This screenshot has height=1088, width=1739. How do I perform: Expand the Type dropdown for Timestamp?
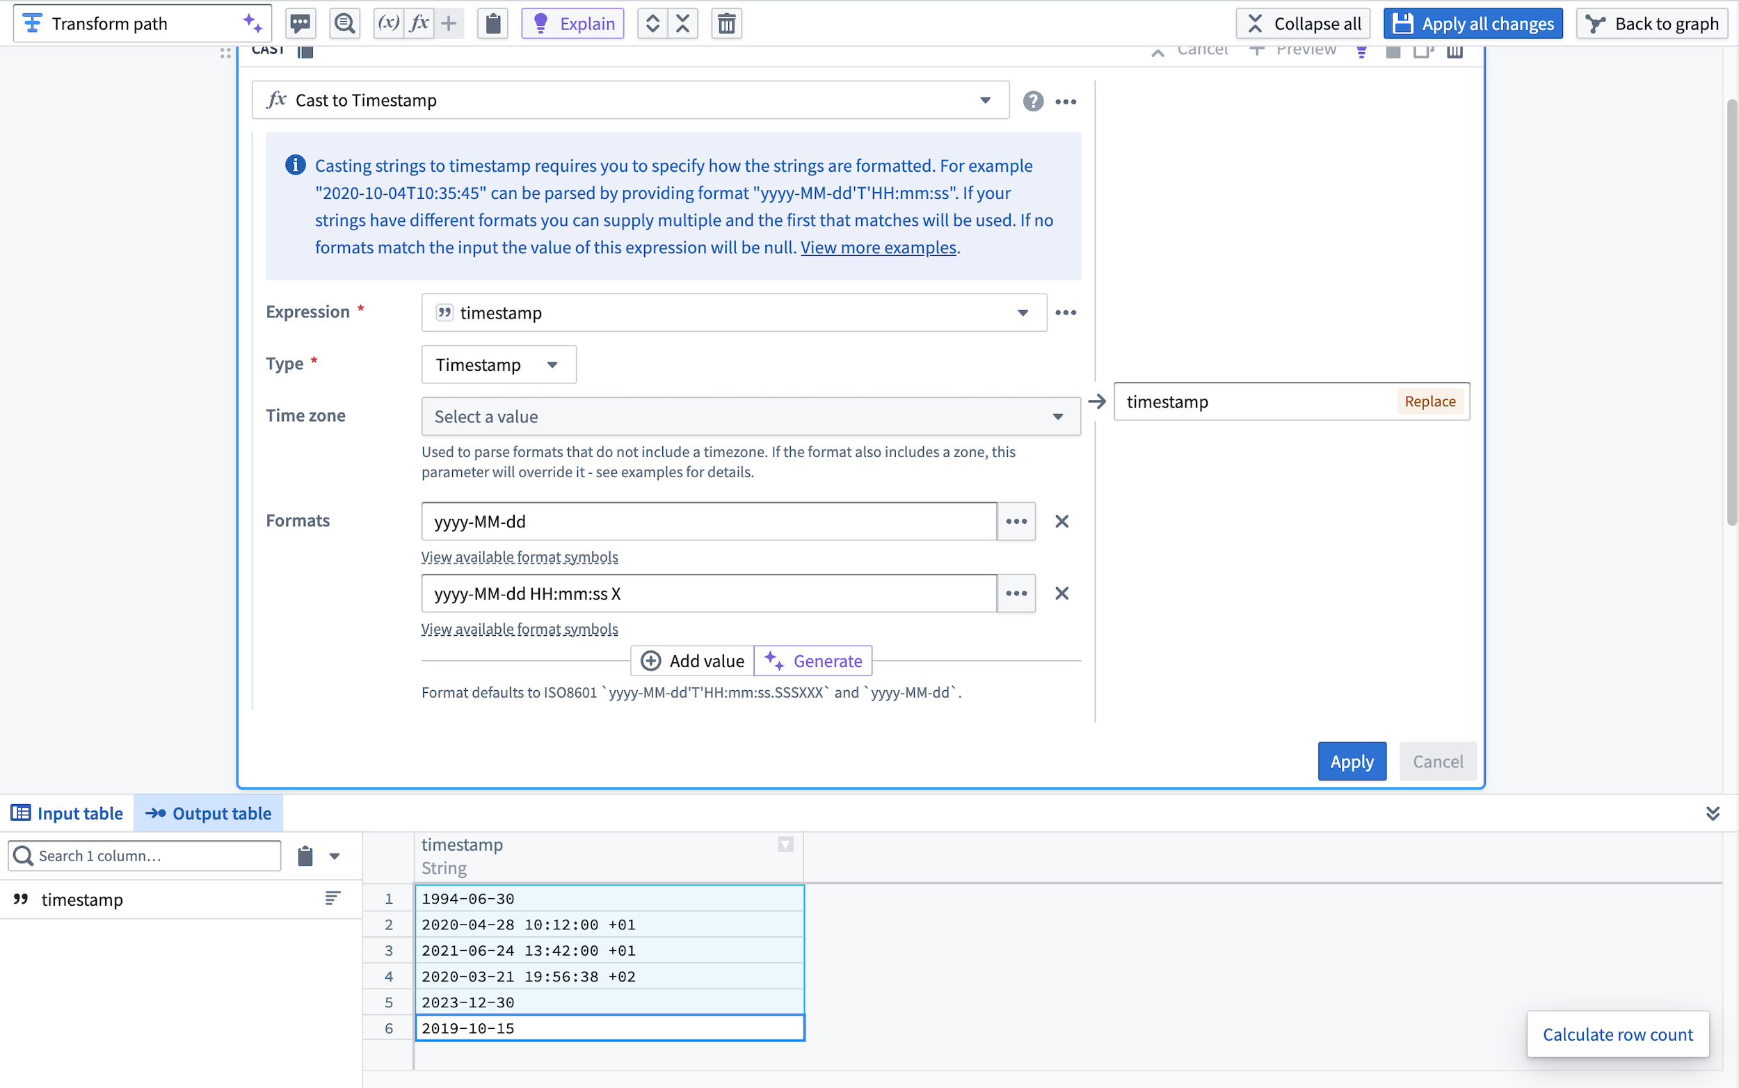click(x=552, y=364)
